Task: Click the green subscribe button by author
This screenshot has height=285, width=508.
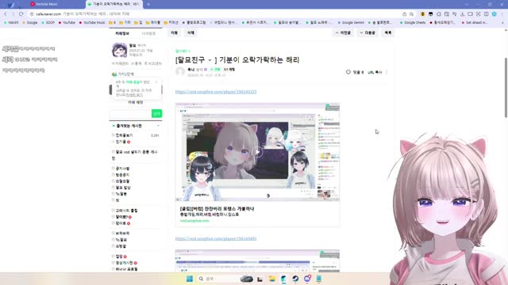Action: tap(215, 70)
